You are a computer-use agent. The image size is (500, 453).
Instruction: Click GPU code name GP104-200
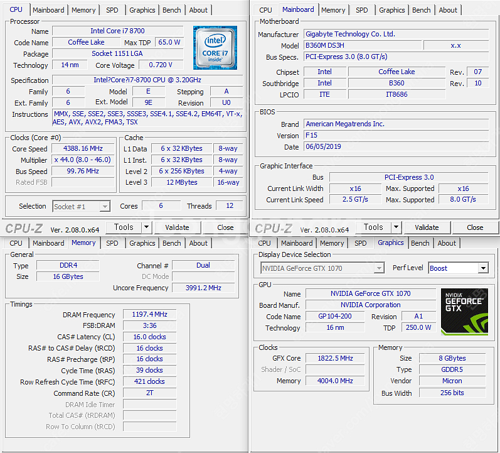tap(335, 316)
